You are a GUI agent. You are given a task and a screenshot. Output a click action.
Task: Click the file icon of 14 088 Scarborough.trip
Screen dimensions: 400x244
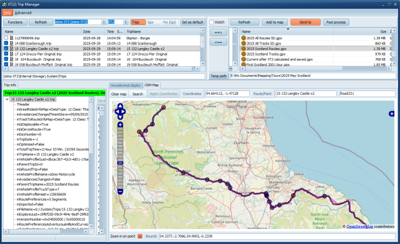tap(11, 43)
